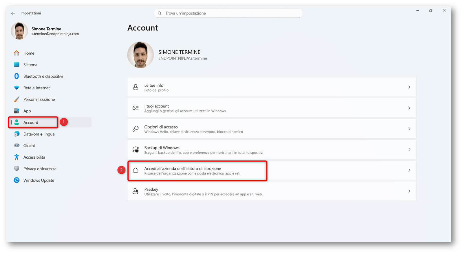Screen dimensions: 463x254
Task: Click the large Account page profile picture
Action: (140, 55)
